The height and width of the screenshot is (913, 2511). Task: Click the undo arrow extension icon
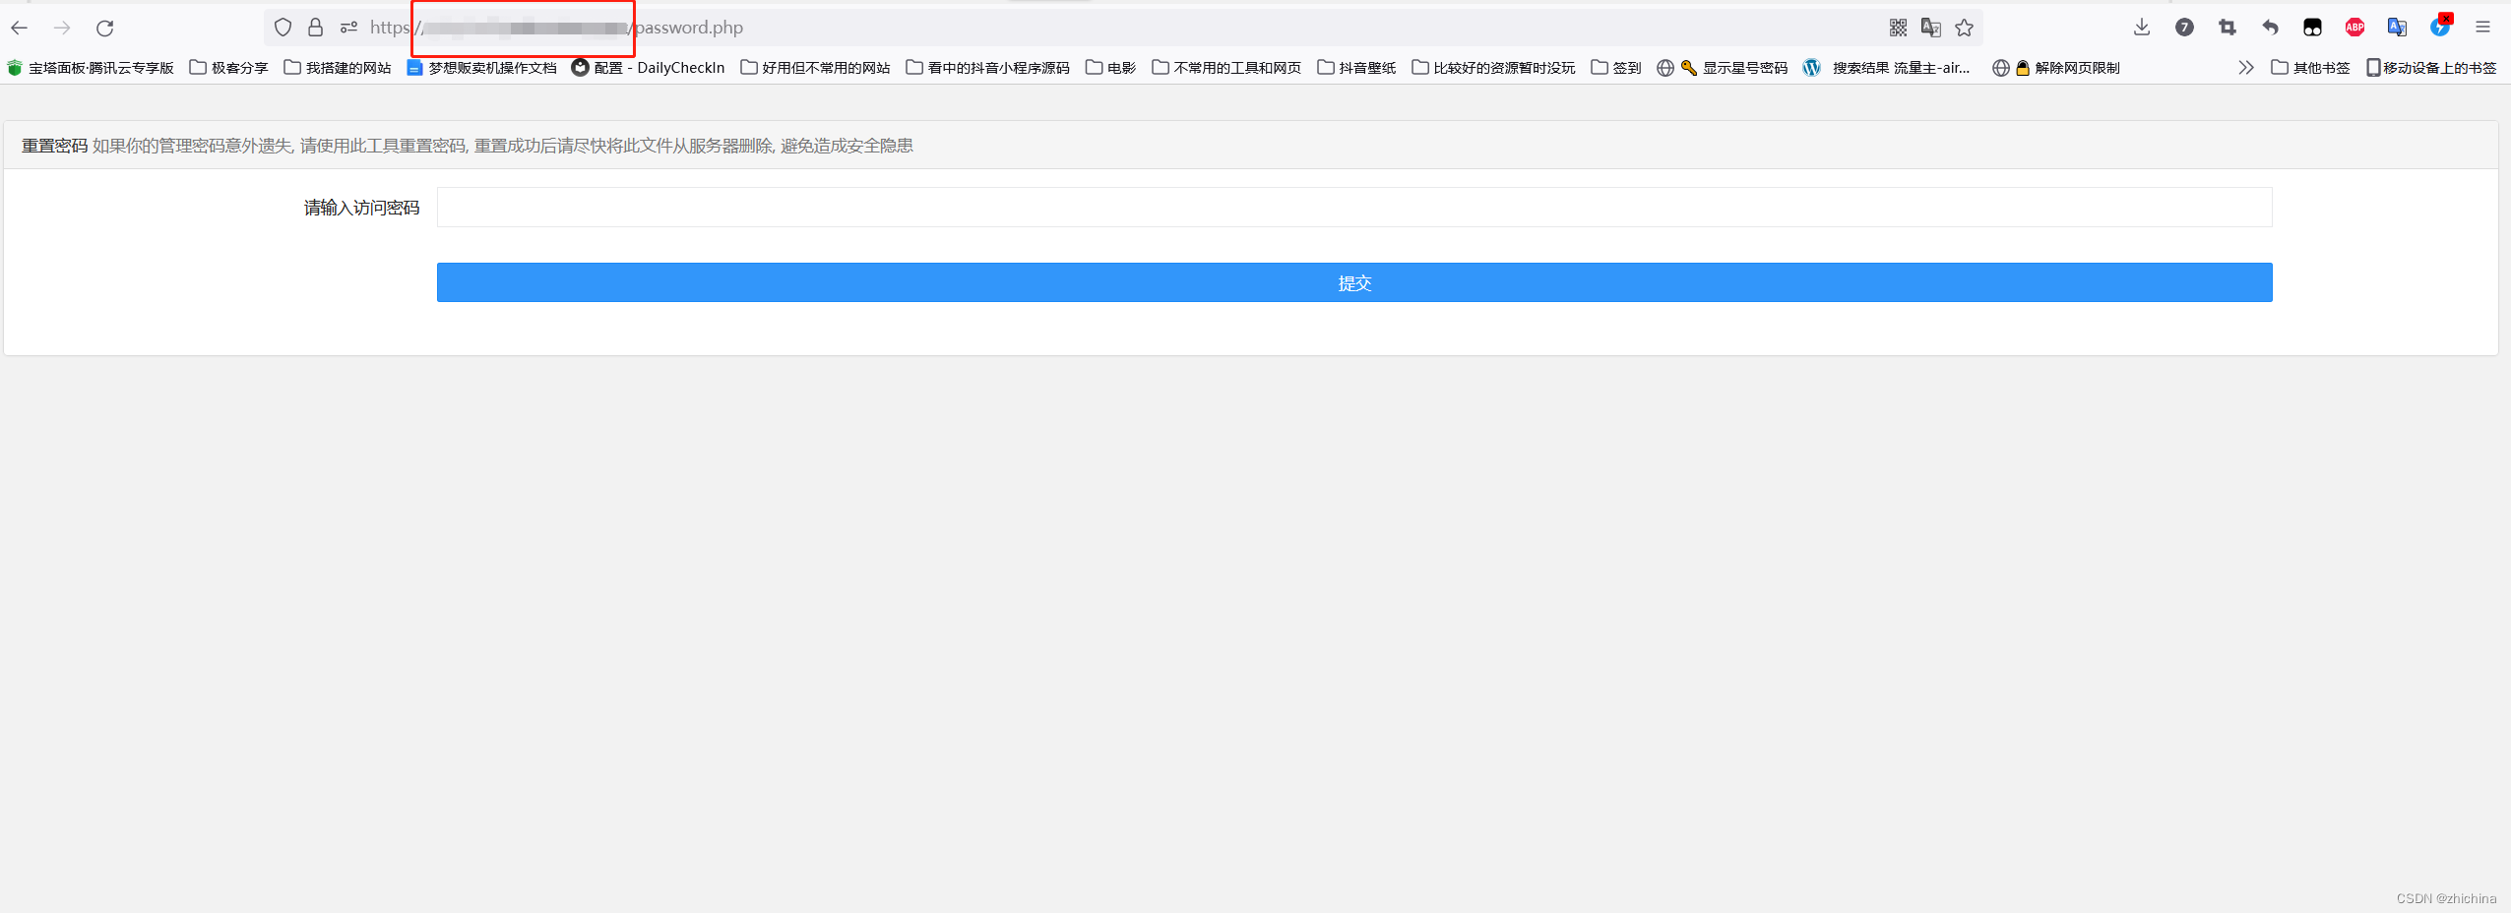click(x=2270, y=28)
